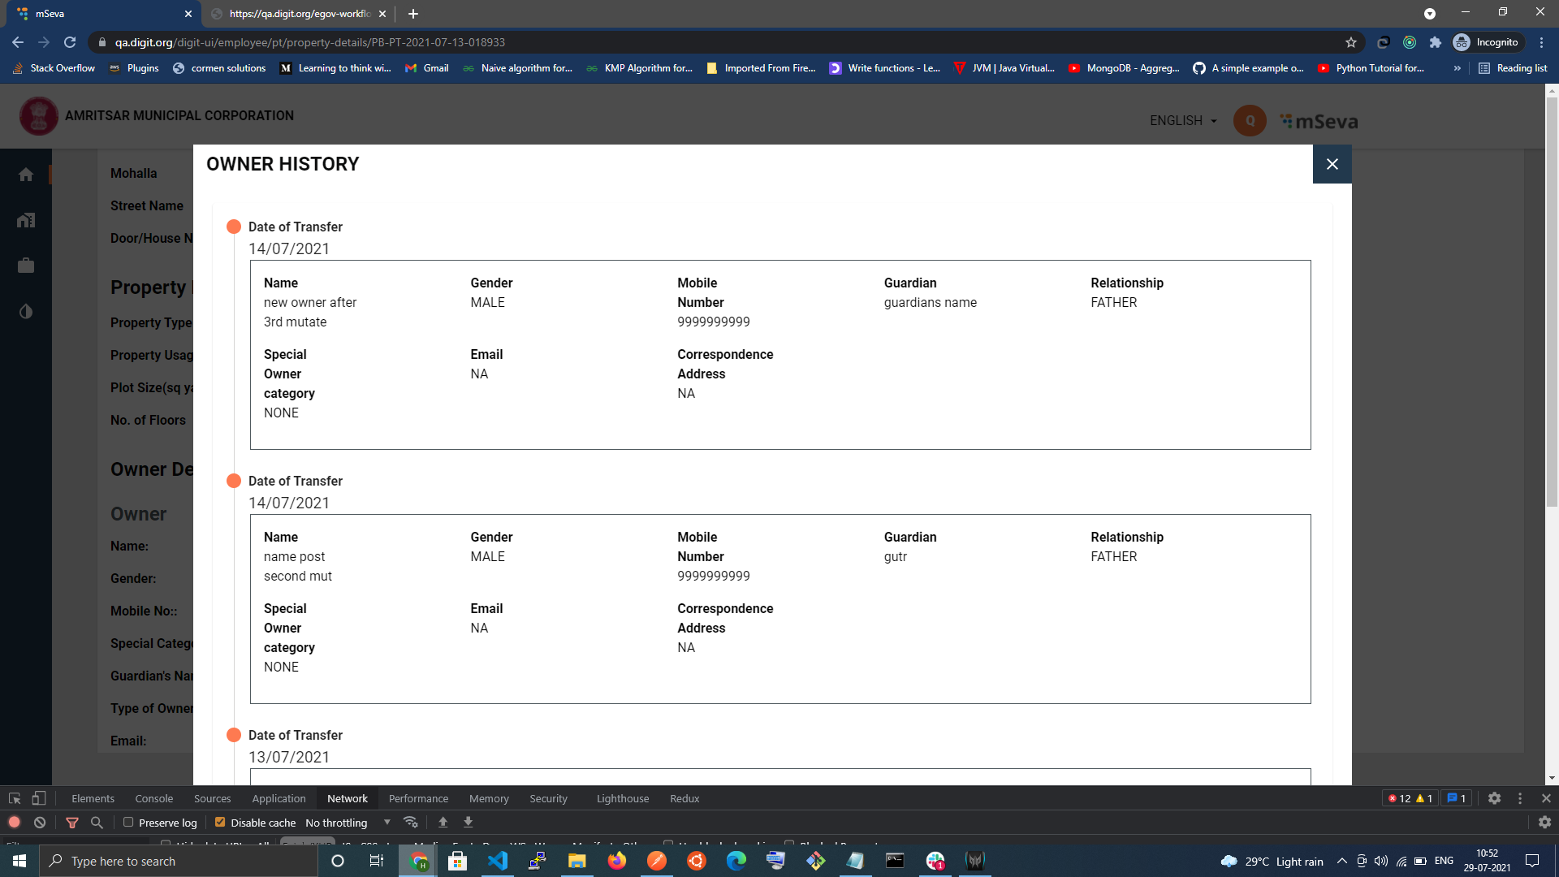Stop recording network log

tap(14, 823)
